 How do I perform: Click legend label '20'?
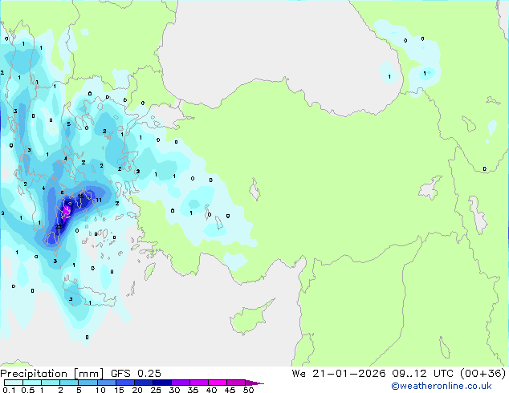(137, 390)
